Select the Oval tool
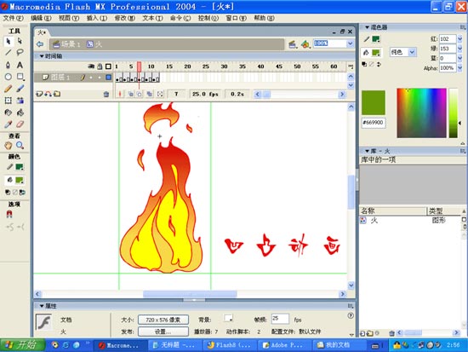This screenshot has height=352, width=468. [8, 77]
